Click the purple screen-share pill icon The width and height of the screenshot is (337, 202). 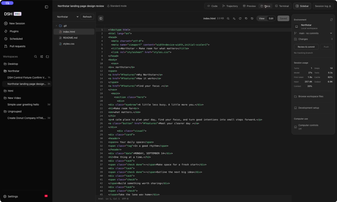click(7, 3)
